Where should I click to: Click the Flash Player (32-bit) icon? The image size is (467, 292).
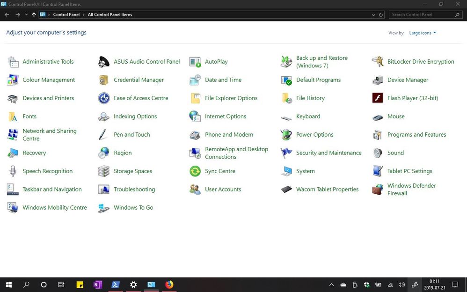click(x=377, y=98)
